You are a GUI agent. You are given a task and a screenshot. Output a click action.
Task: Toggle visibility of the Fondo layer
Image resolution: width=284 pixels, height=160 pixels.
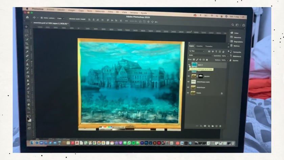coord(188,93)
